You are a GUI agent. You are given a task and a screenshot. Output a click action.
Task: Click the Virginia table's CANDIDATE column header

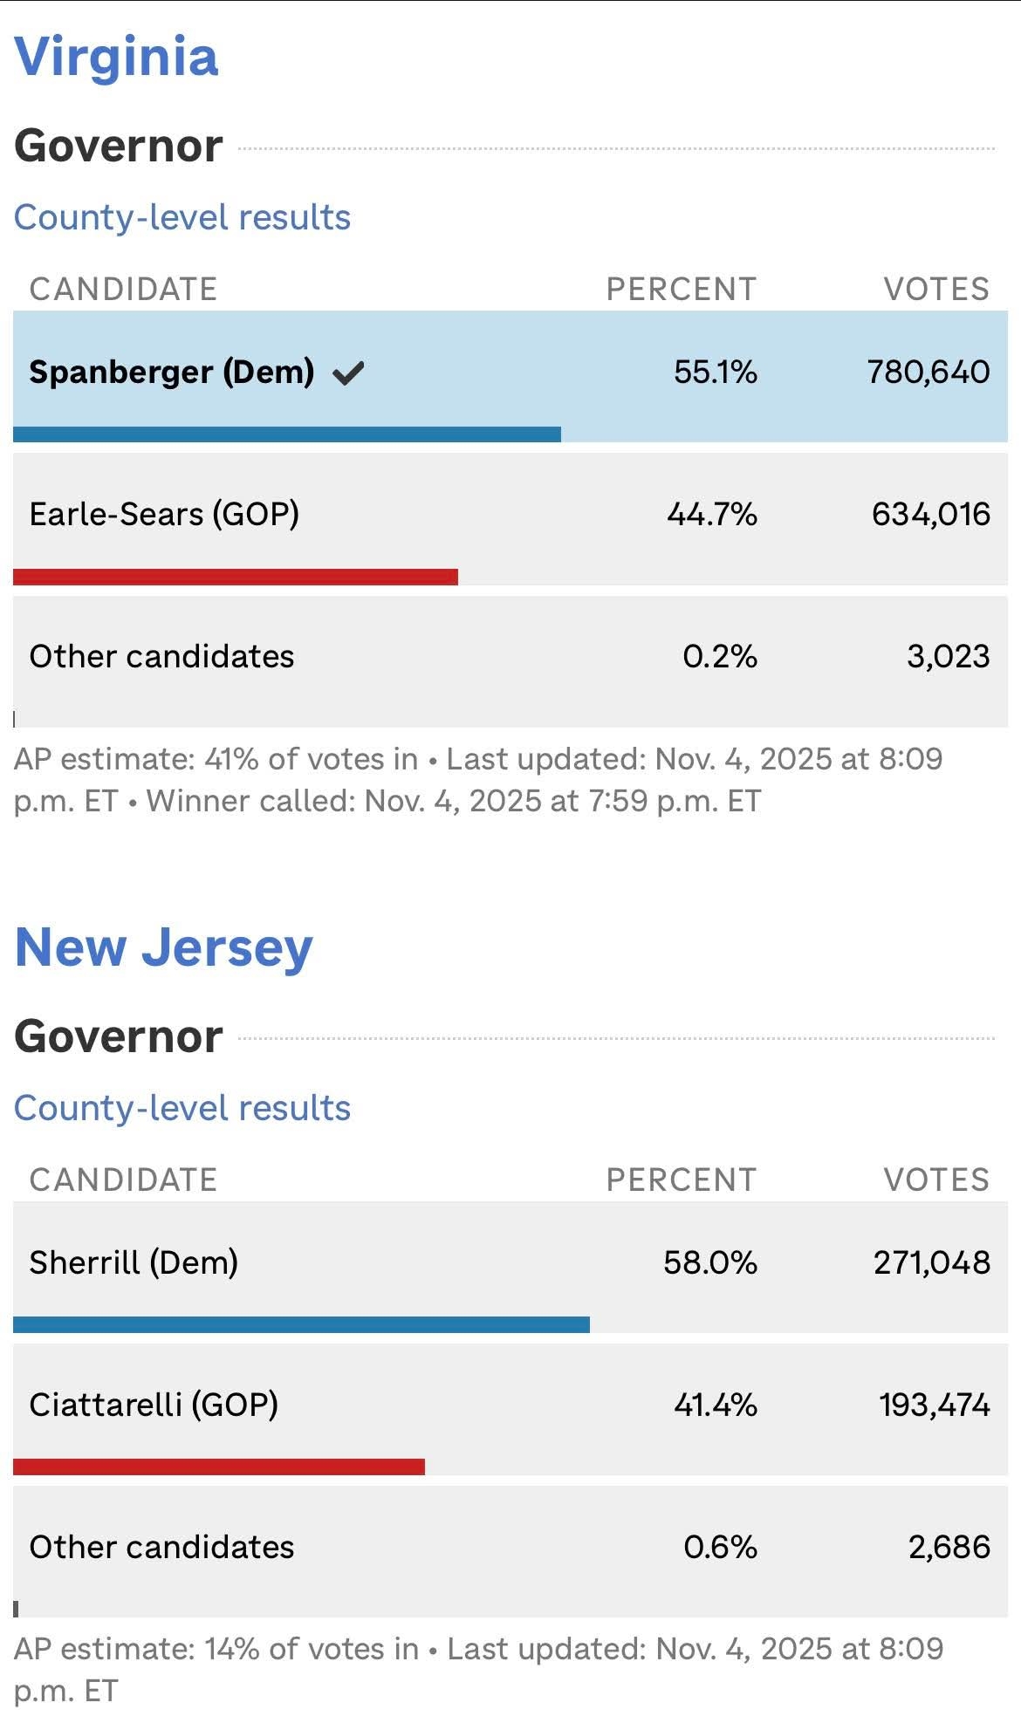(x=123, y=289)
